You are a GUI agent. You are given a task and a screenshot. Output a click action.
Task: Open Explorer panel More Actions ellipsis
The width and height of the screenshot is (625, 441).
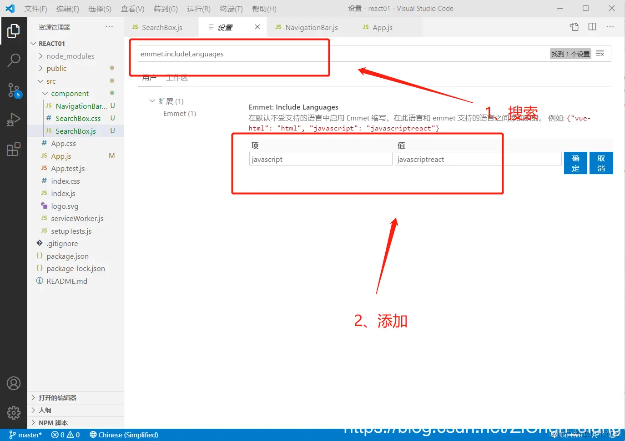(109, 27)
